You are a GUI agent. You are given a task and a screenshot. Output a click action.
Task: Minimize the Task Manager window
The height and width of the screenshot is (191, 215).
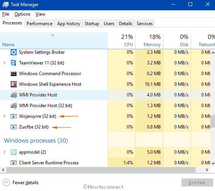[173, 5]
